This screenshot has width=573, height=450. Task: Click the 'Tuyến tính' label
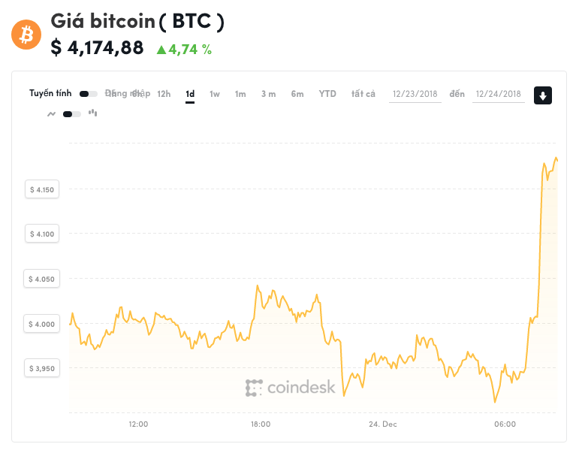point(50,94)
